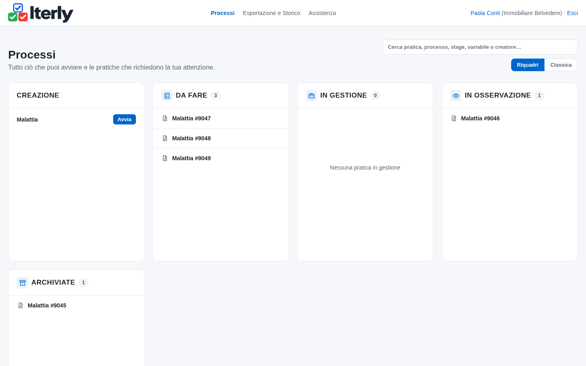The image size is (586, 366).
Task: Click the Malattia label in Creazione
Action: [27, 120]
